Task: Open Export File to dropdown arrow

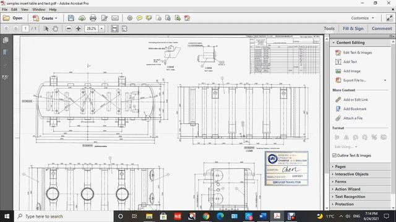Action: pos(385,80)
